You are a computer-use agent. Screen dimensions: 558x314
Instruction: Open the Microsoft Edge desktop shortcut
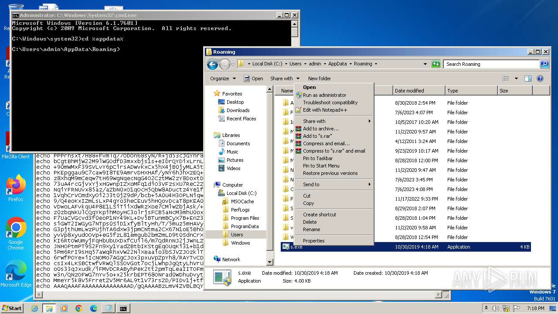16,274
